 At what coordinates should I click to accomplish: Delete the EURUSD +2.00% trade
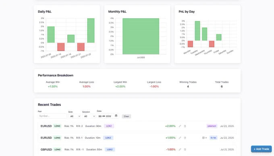coord(185,126)
